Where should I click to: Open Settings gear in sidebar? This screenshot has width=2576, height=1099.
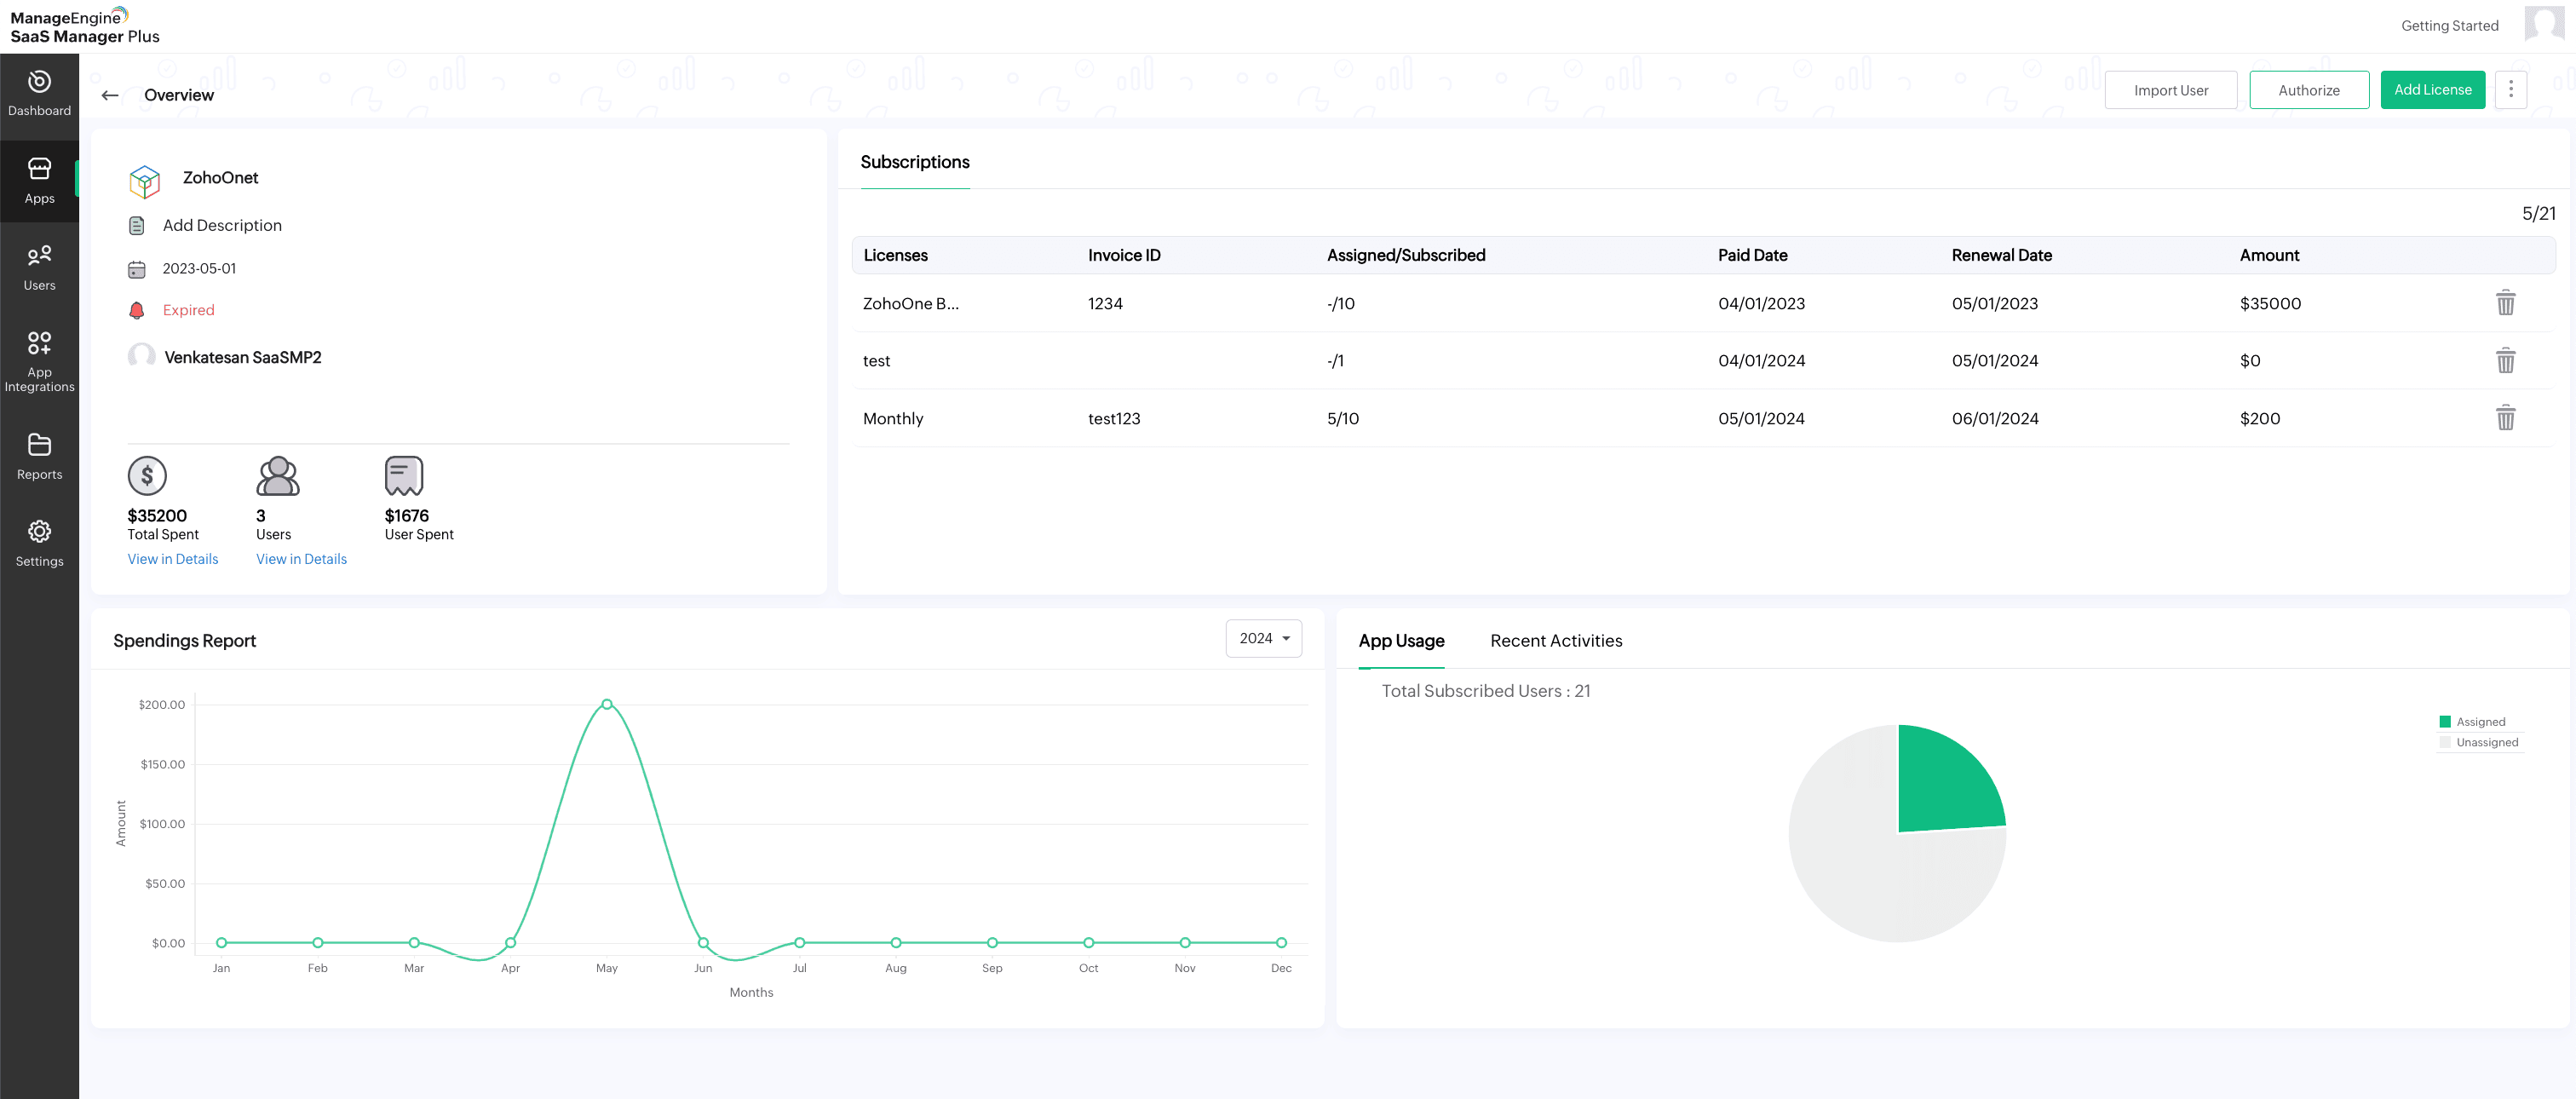pyautogui.click(x=39, y=543)
